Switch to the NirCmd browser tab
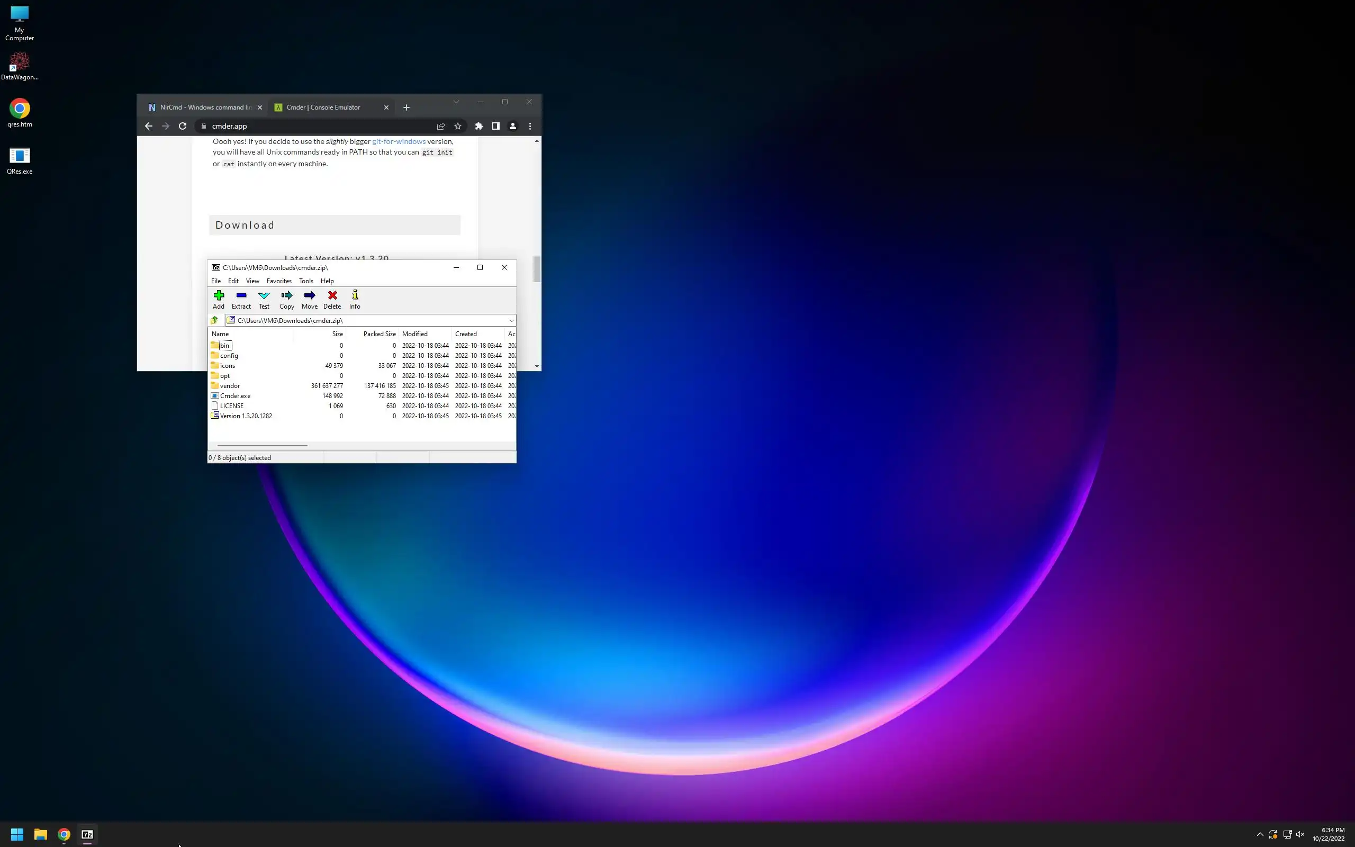This screenshot has width=1355, height=847. [x=202, y=107]
